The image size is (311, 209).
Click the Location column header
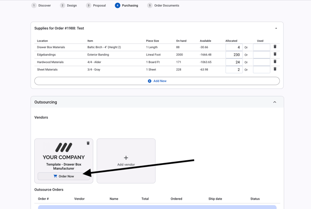pyautogui.click(x=42, y=41)
